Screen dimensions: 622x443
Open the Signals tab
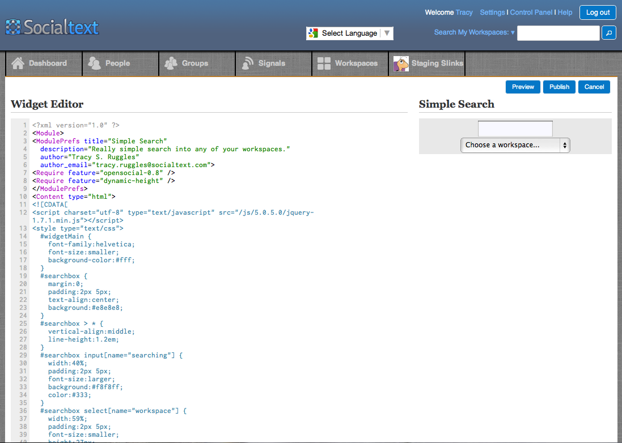coord(274,63)
